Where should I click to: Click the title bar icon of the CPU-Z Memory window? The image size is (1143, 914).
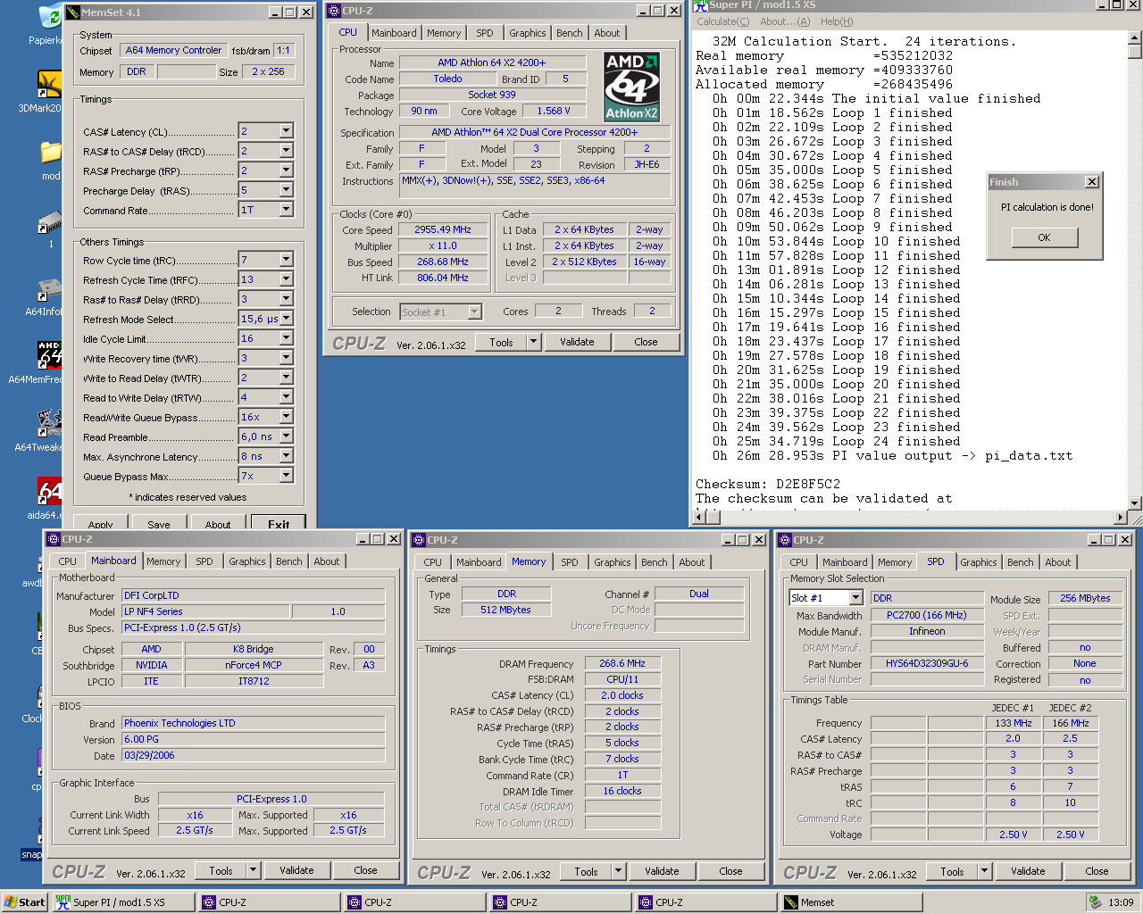click(x=419, y=540)
